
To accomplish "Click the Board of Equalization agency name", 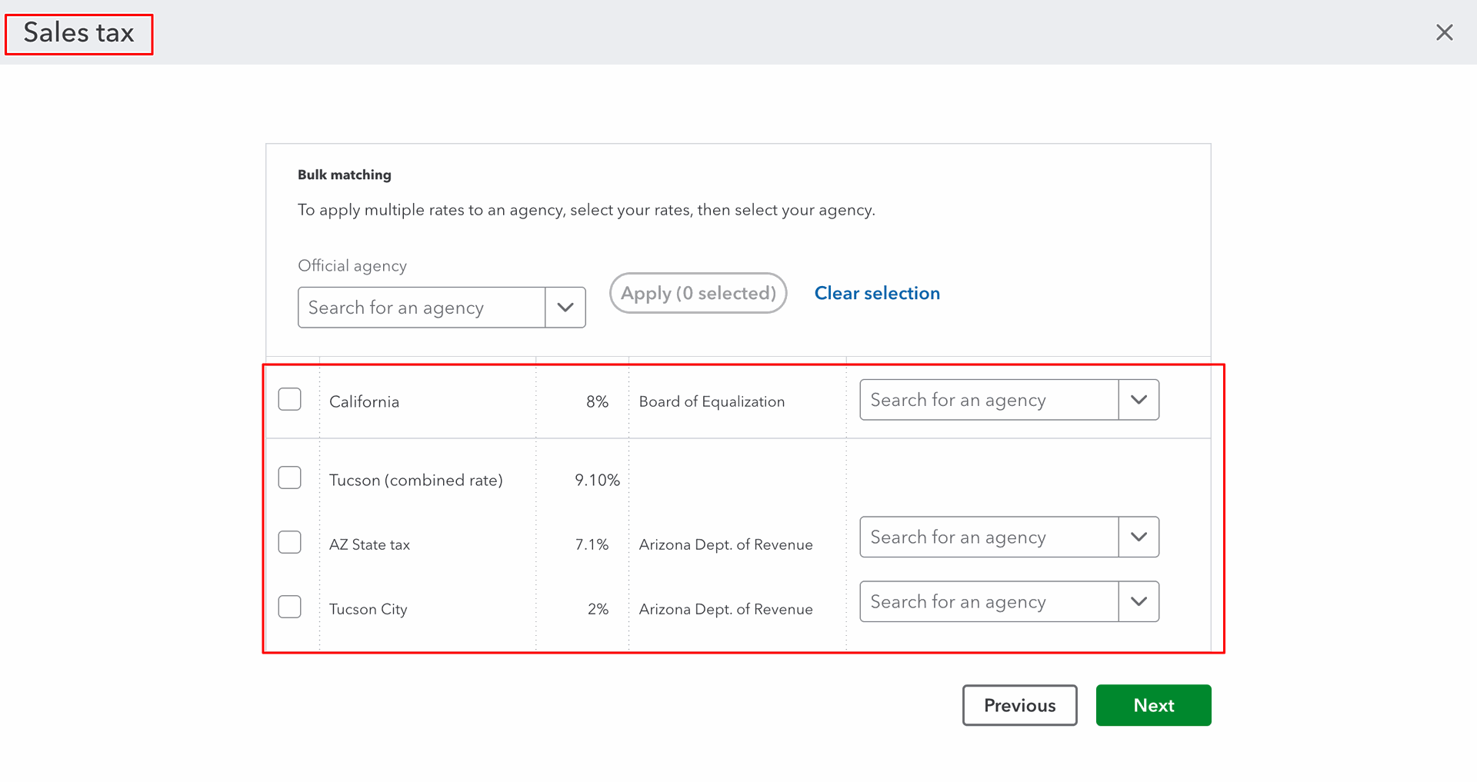I will pos(712,401).
